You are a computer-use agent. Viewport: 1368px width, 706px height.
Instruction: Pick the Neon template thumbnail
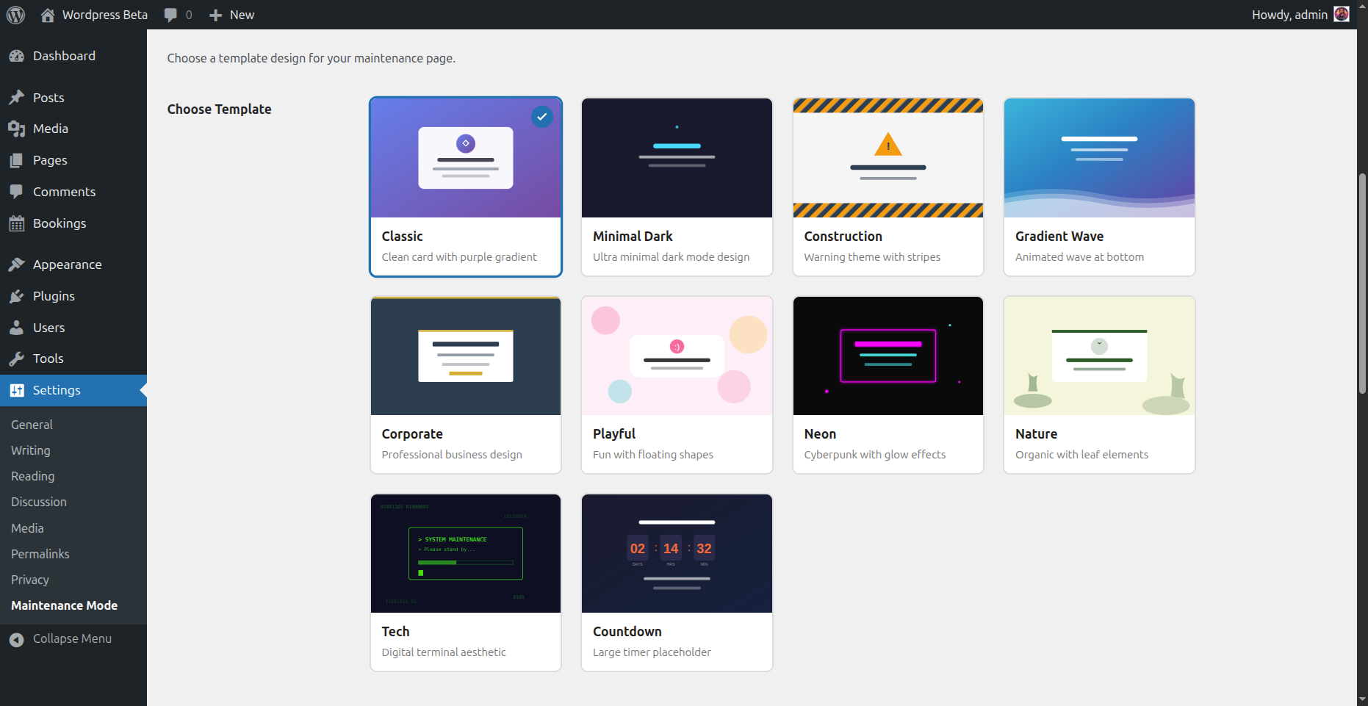pos(888,356)
